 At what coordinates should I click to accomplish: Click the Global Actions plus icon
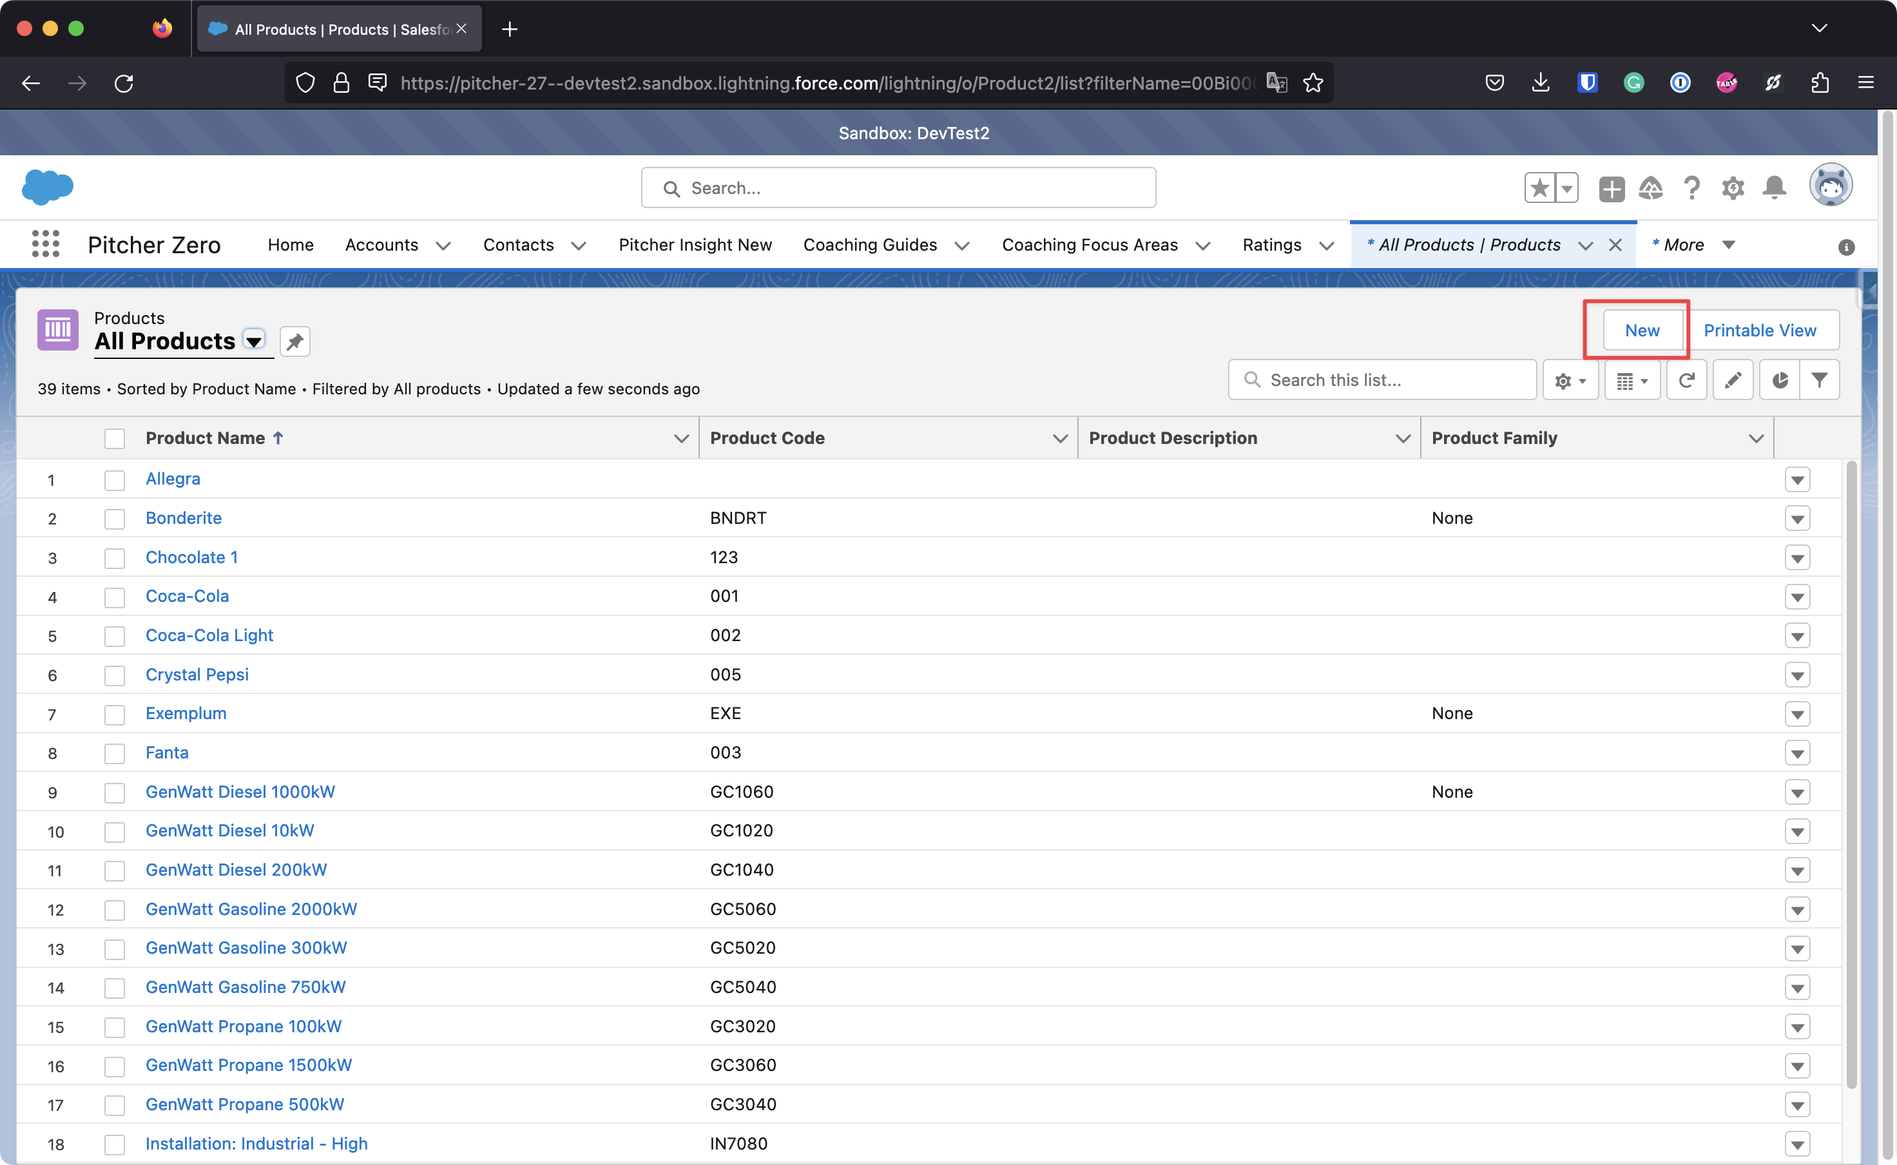tap(1611, 188)
